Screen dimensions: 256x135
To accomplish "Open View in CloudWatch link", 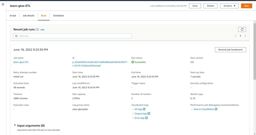I will [x=204, y=109].
